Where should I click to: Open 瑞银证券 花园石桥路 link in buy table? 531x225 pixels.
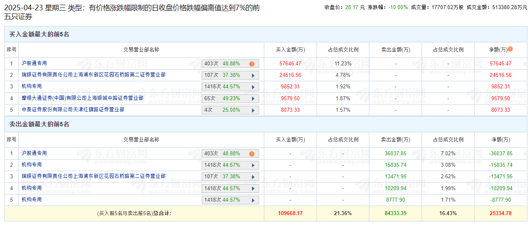93,75
